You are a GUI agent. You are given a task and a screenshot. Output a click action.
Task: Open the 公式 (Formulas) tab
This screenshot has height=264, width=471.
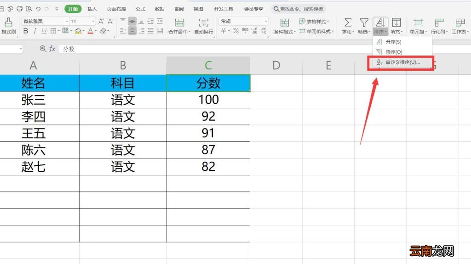(140, 9)
